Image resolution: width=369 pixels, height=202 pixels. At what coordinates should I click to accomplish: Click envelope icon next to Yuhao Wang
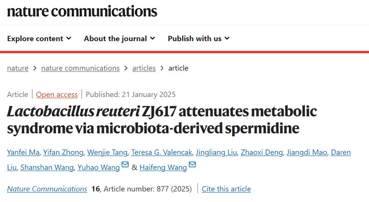[x=125, y=165]
